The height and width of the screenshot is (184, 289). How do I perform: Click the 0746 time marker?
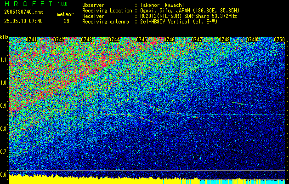pyautogui.click(x=169, y=40)
